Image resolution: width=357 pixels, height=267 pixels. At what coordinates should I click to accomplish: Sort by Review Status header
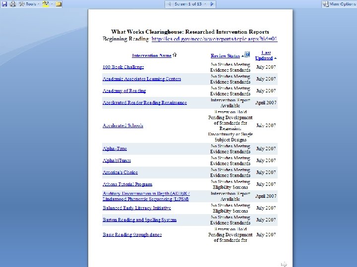tap(225, 55)
